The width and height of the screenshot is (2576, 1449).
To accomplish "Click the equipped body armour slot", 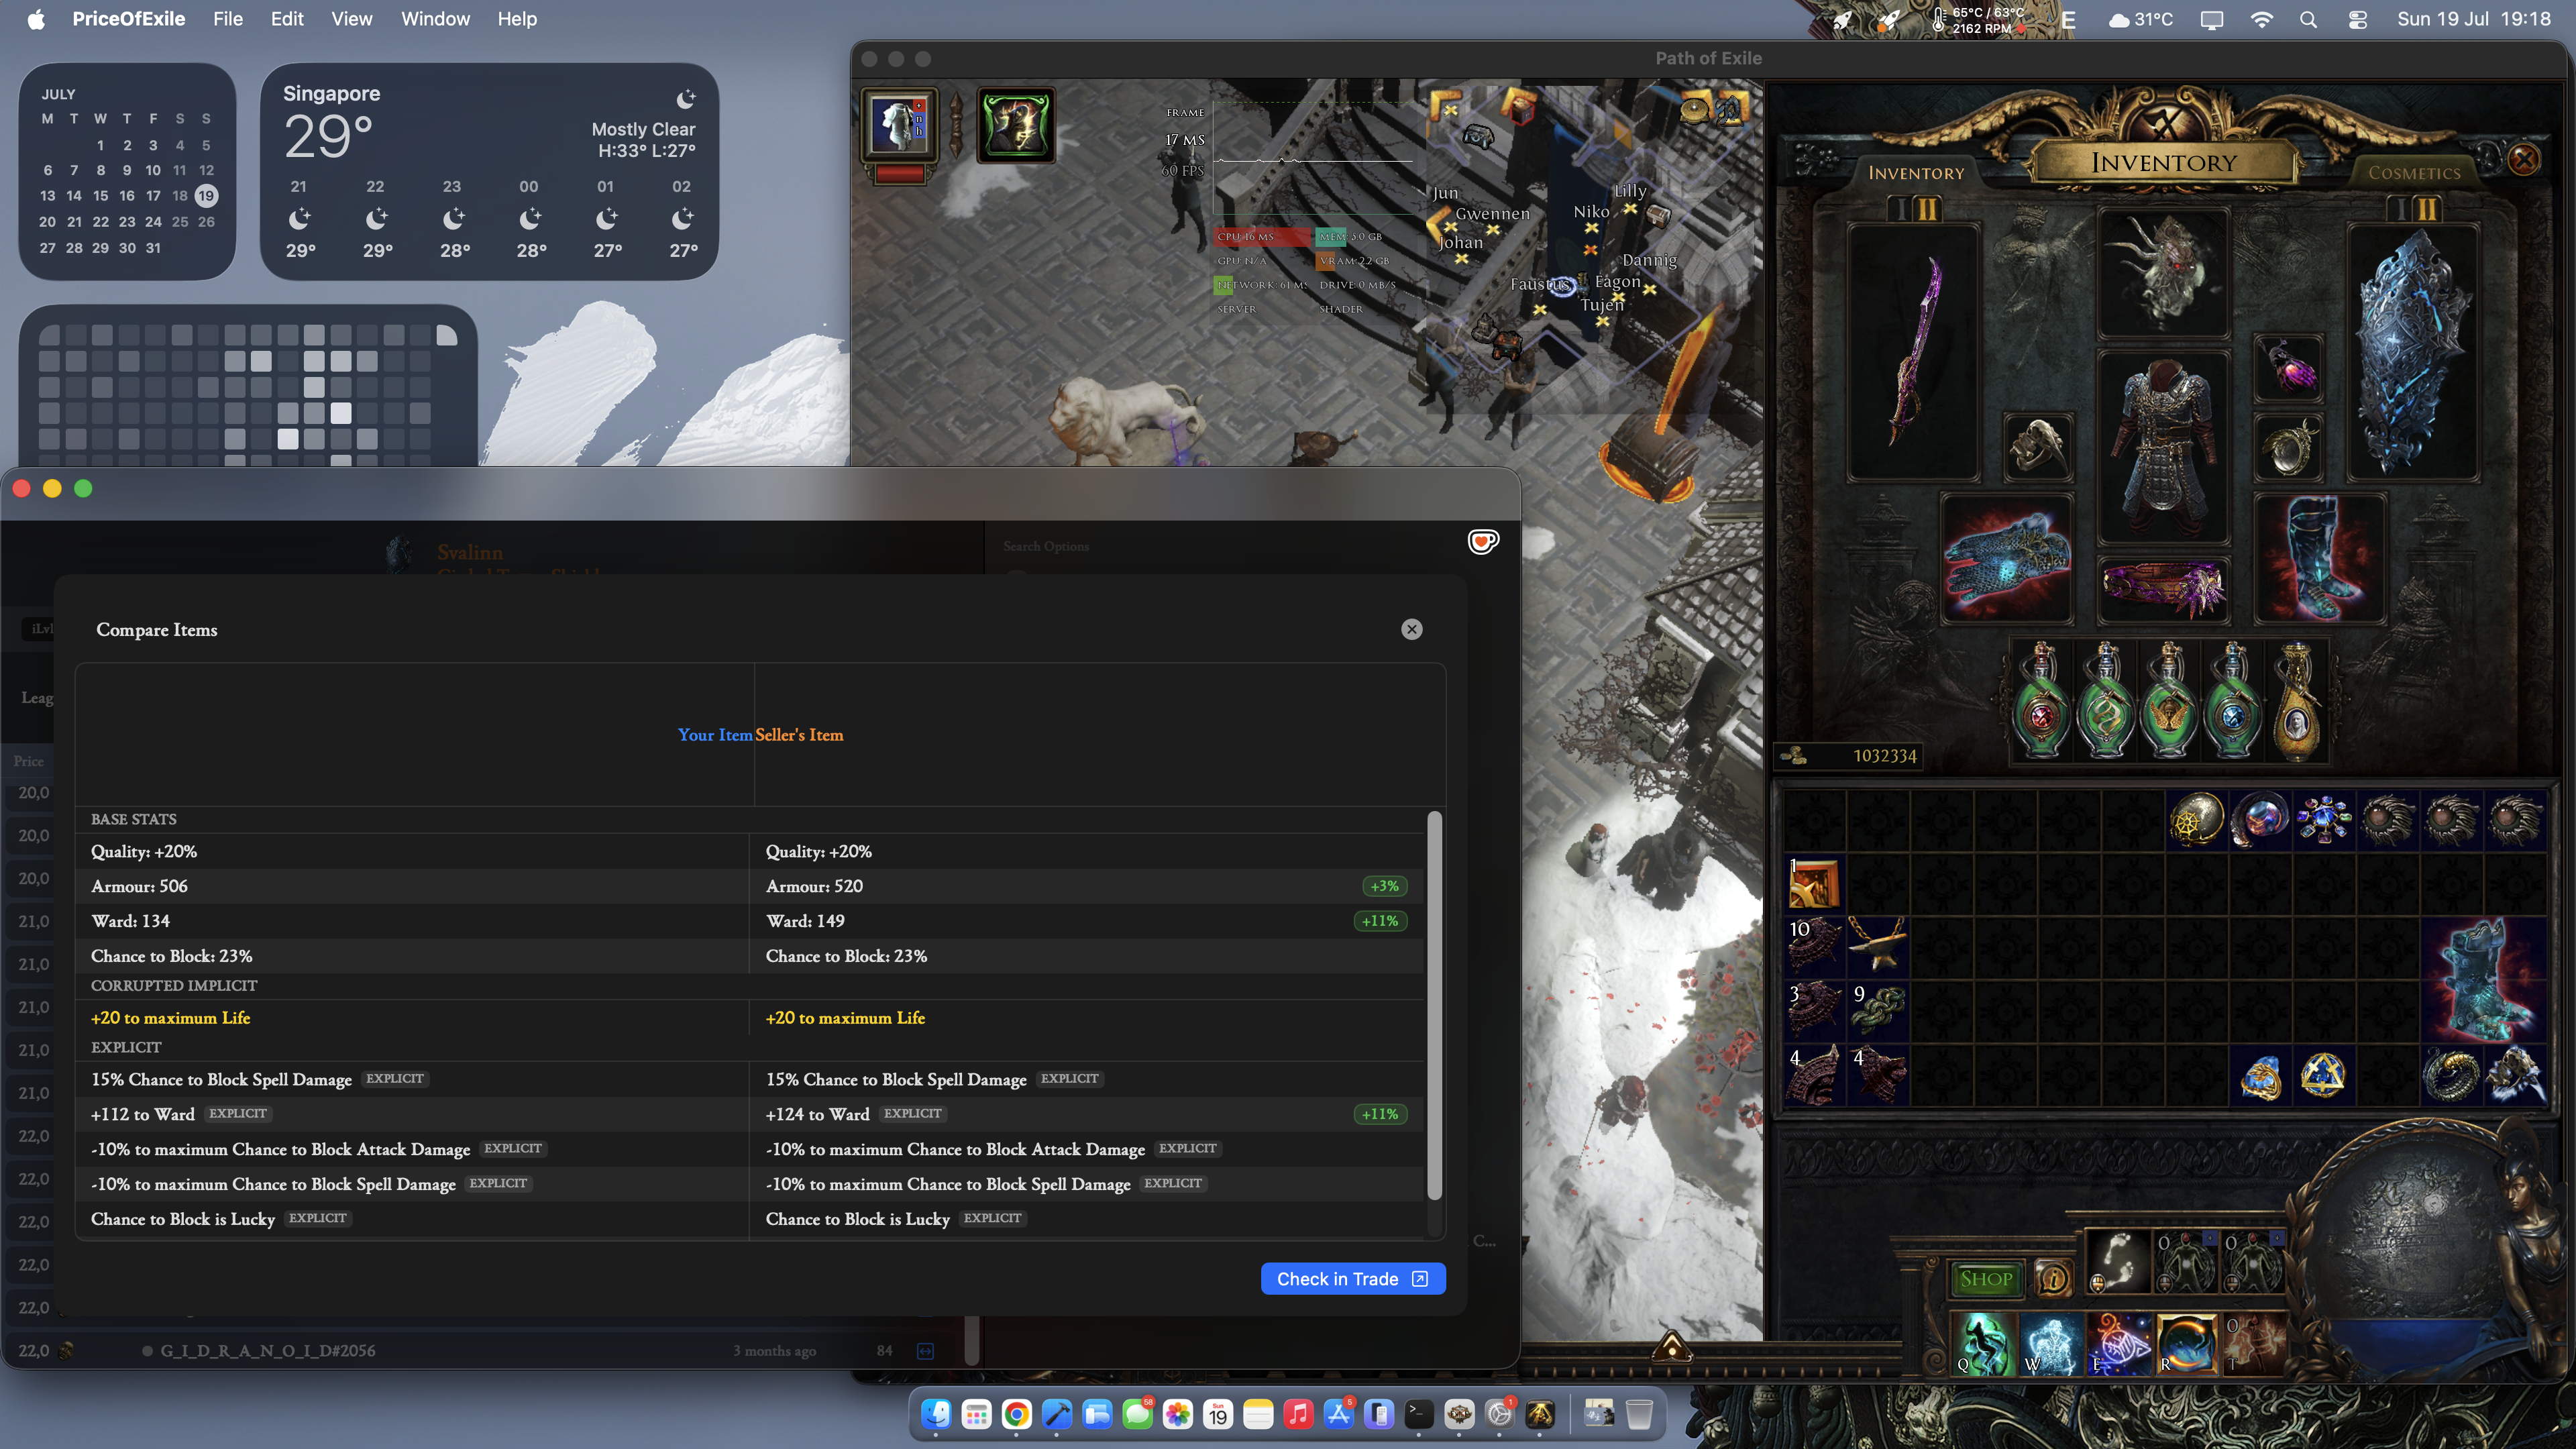I will coord(2163,446).
